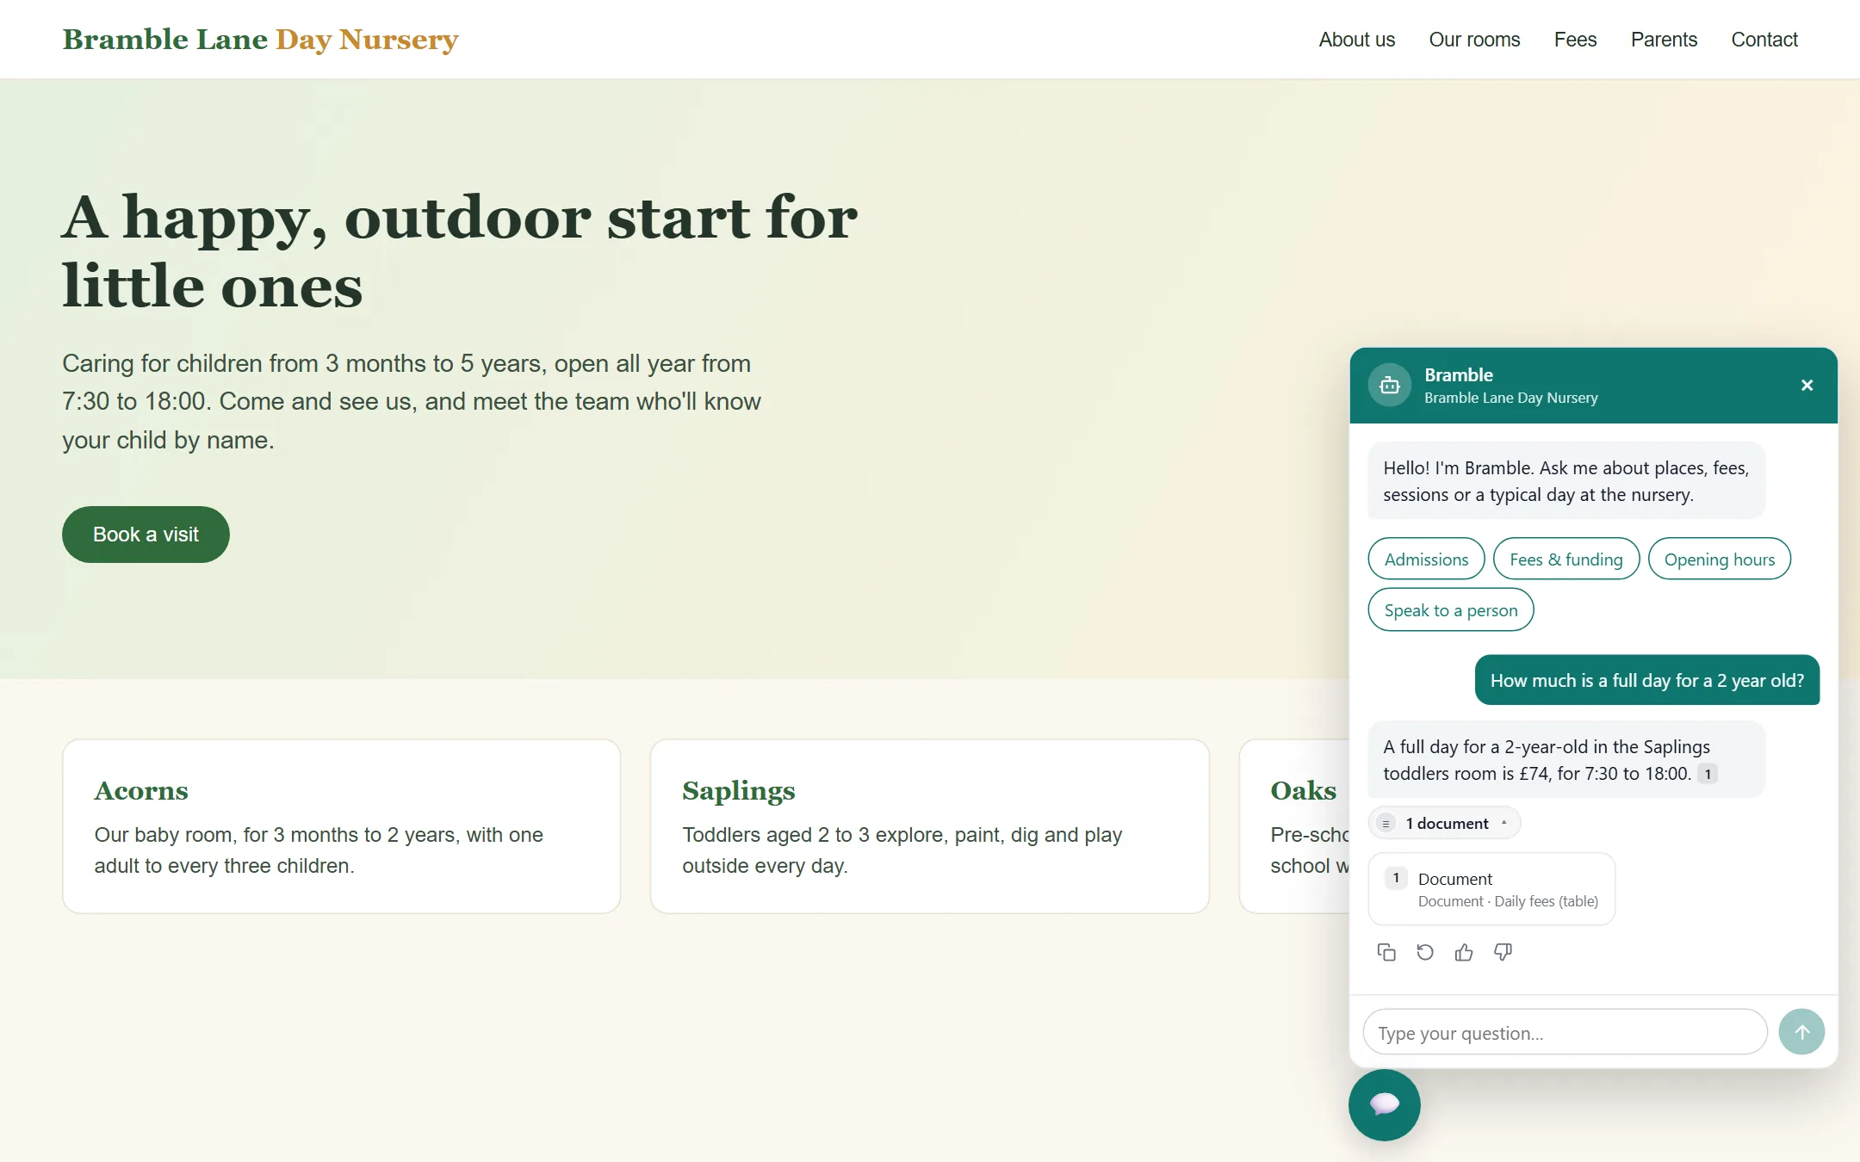Click the Bramble bot avatar icon
Image resolution: width=1860 pixels, height=1162 pixels.
click(x=1390, y=386)
